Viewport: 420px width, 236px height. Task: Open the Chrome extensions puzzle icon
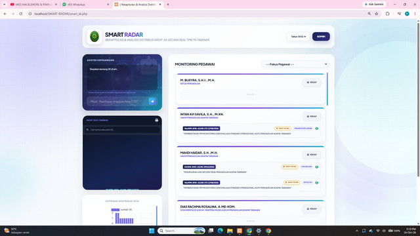tap(387, 14)
